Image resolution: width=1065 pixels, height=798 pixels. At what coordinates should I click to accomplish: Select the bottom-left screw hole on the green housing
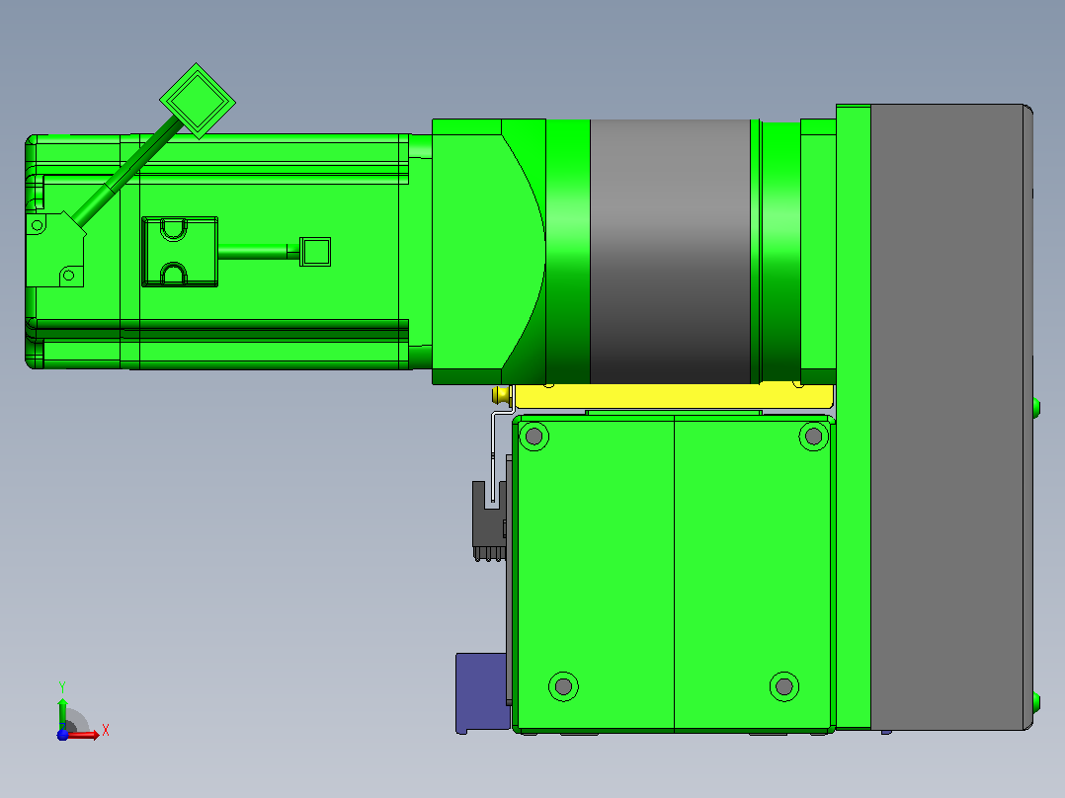tap(563, 686)
